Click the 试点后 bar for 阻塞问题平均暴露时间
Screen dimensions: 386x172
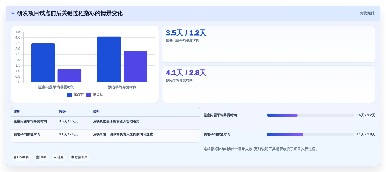coord(69,75)
